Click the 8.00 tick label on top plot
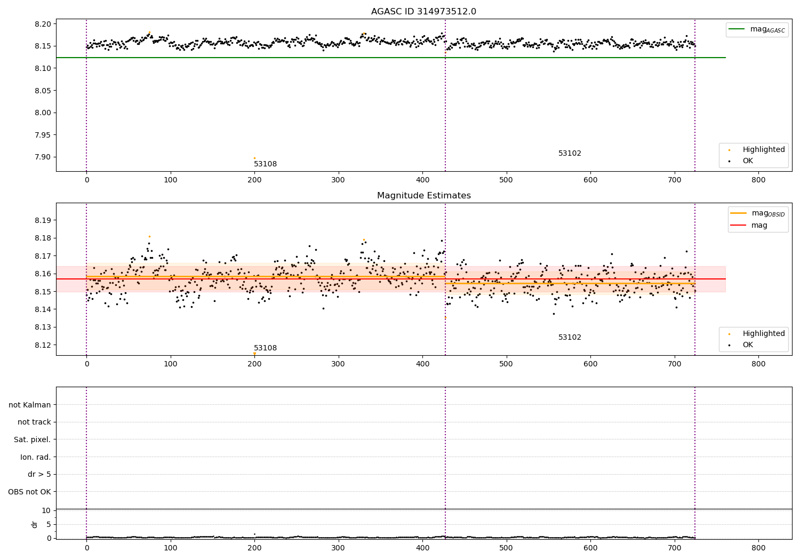Image resolution: width=800 pixels, height=560 pixels. pyautogui.click(x=44, y=113)
